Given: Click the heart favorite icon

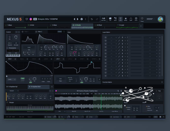Looking at the screenshot, I should pyautogui.click(x=27, y=19).
